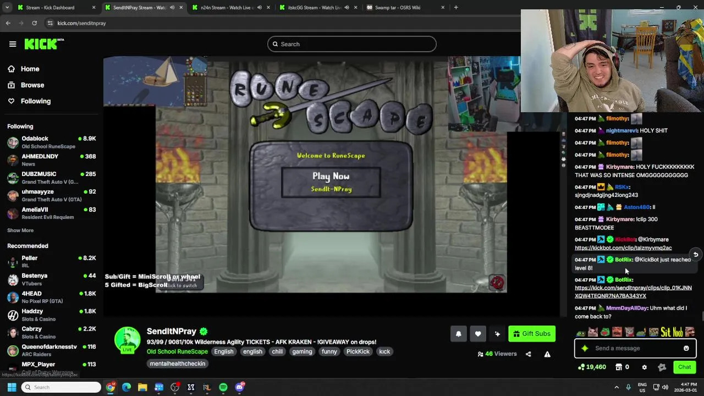The image size is (704, 396).
Task: Click the green sparkle in message box
Action: [x=585, y=348]
